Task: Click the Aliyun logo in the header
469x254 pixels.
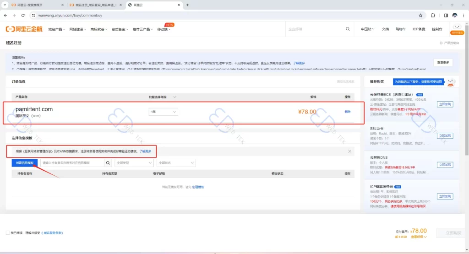Action: [x=24, y=29]
